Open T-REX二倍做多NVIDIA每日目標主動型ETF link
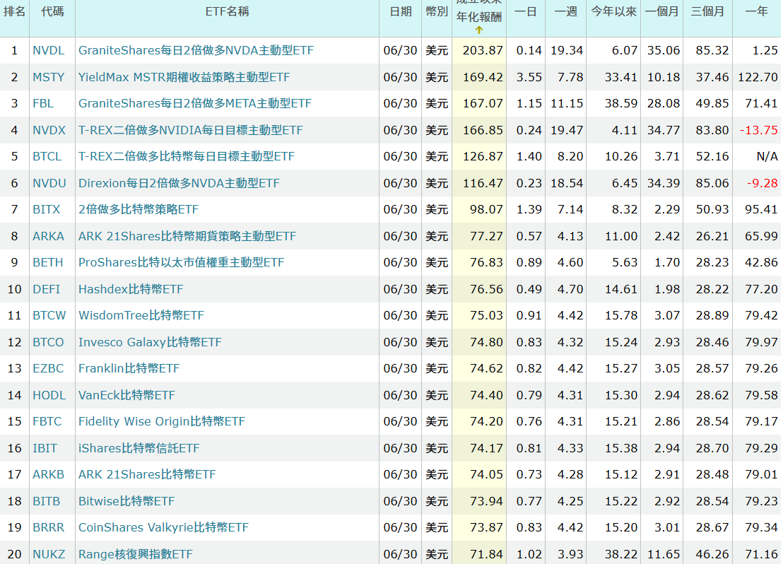Viewport: 783px width, 564px height. (x=190, y=130)
